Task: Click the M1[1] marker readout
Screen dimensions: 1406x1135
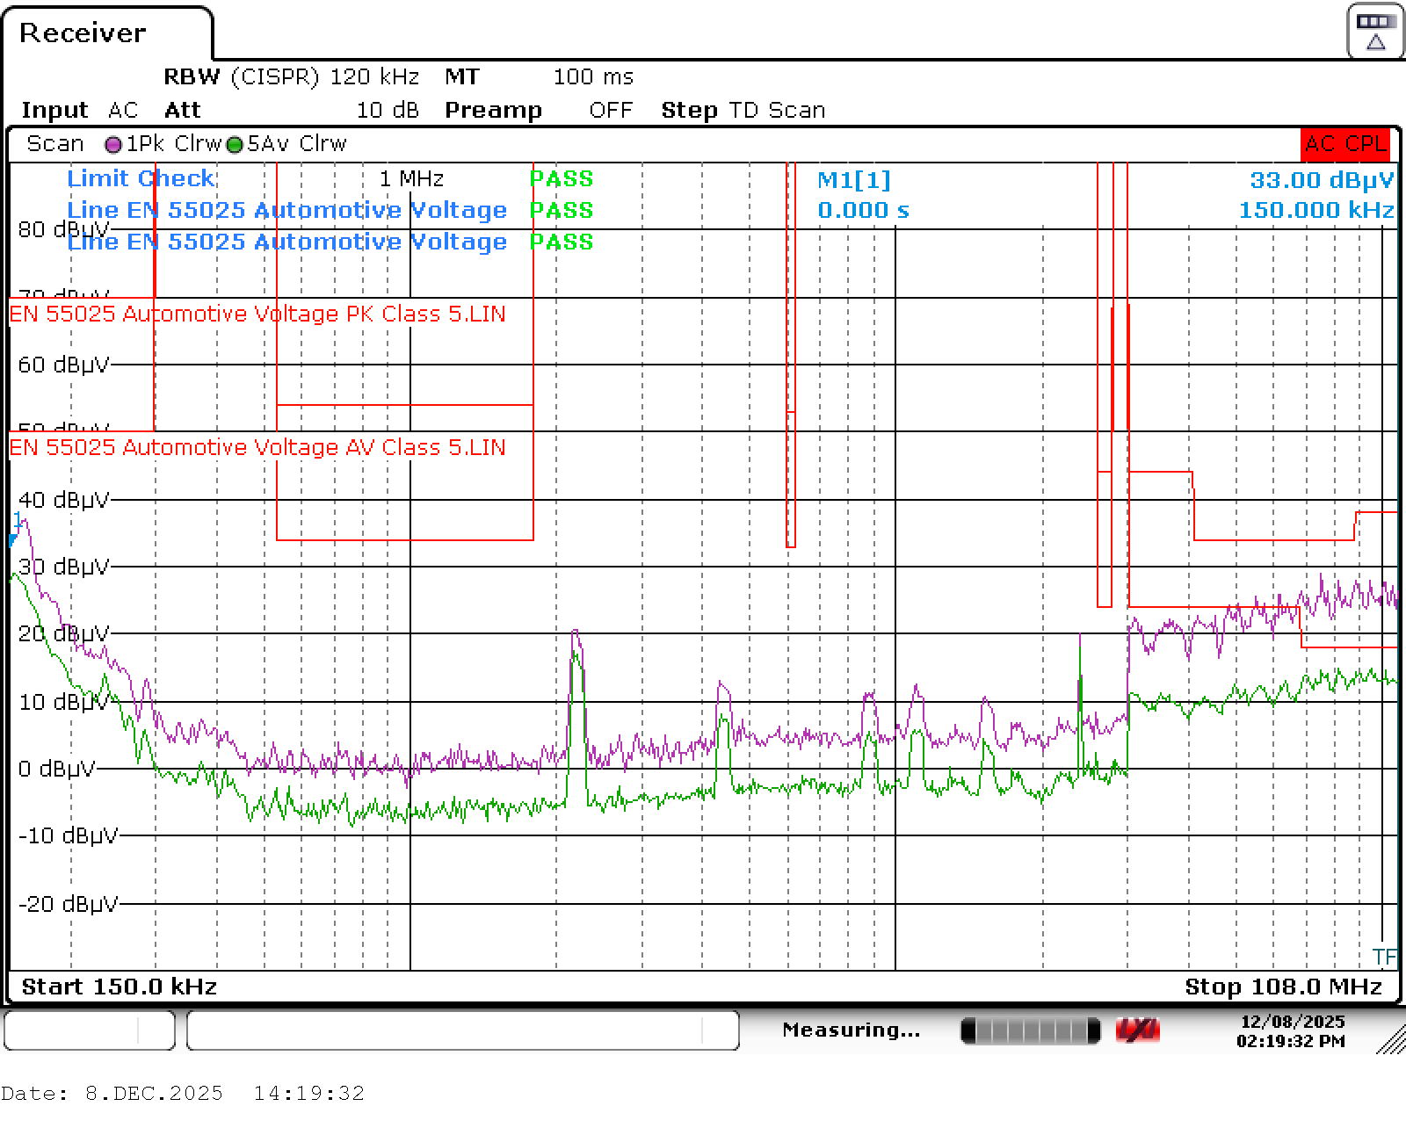Action: pos(853,181)
